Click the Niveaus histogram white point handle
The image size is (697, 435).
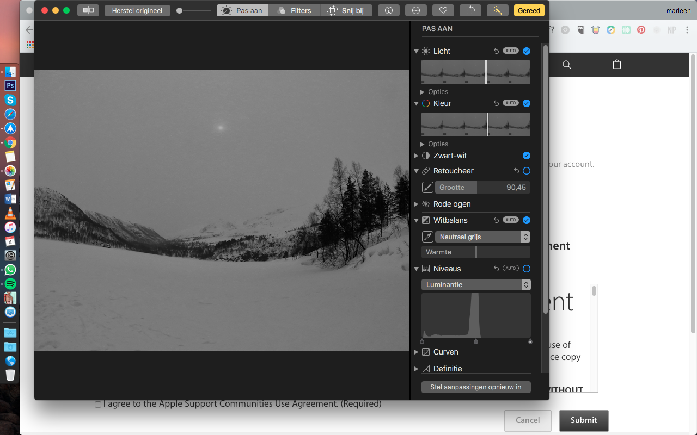[x=530, y=341]
